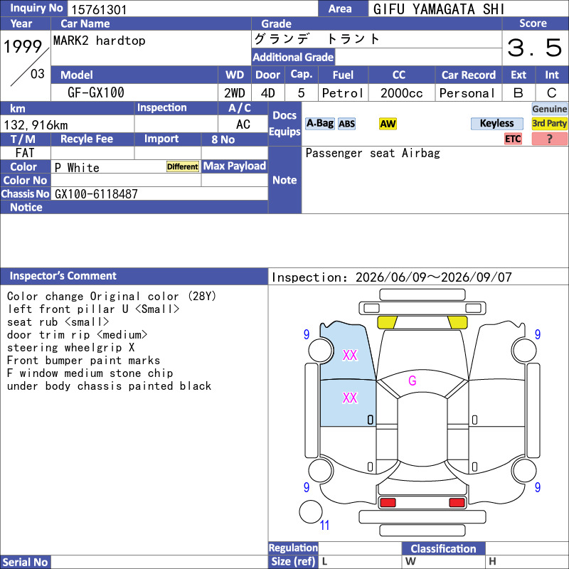Click the G mark on windshield diagram
This screenshot has height=569, width=569.
[413, 381]
